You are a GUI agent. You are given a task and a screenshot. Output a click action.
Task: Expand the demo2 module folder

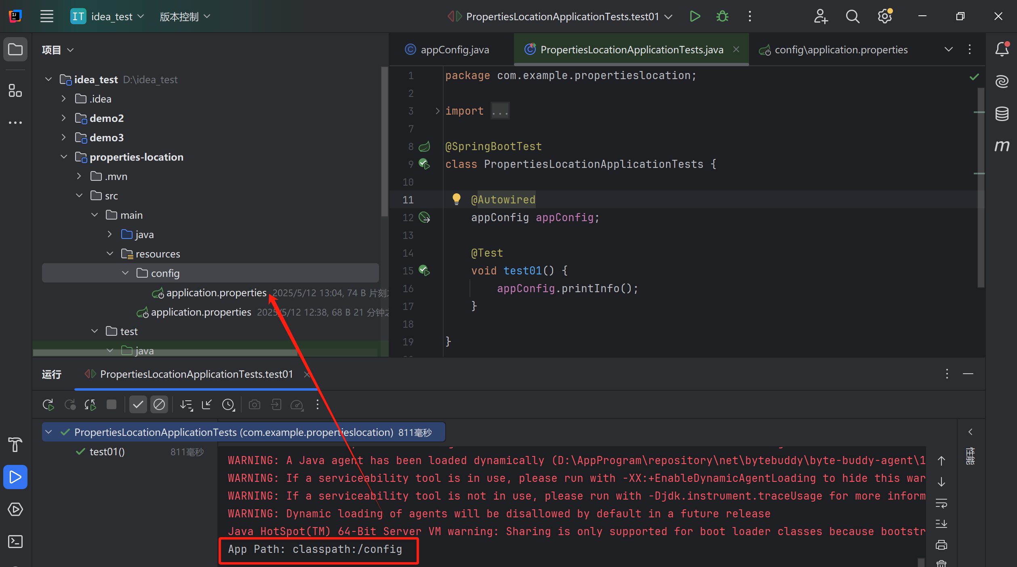63,118
